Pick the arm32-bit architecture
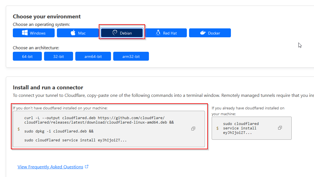 [x=131, y=56]
